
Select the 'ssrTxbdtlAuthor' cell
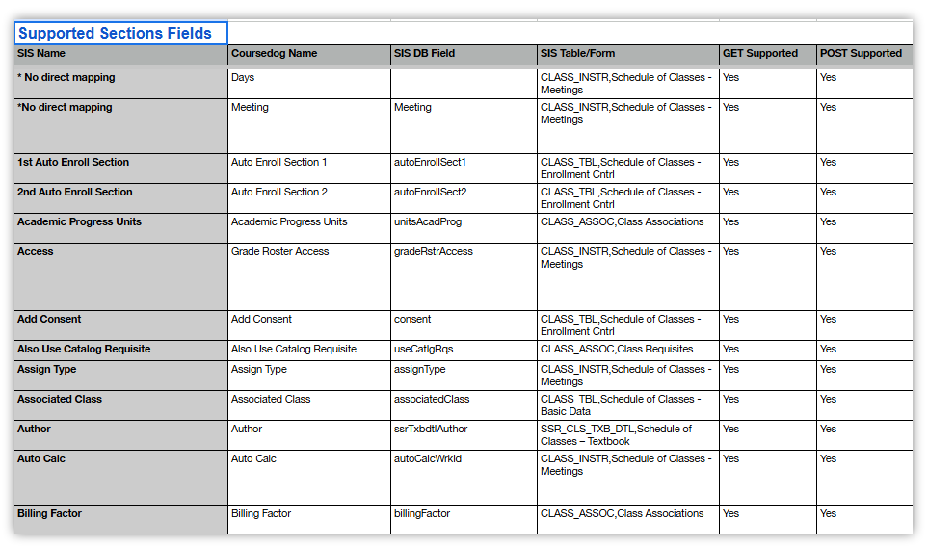[x=464, y=435]
